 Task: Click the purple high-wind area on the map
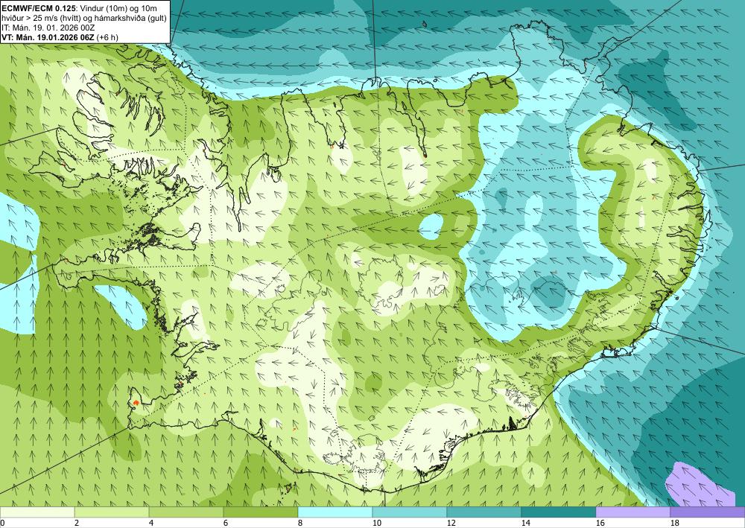(699, 487)
